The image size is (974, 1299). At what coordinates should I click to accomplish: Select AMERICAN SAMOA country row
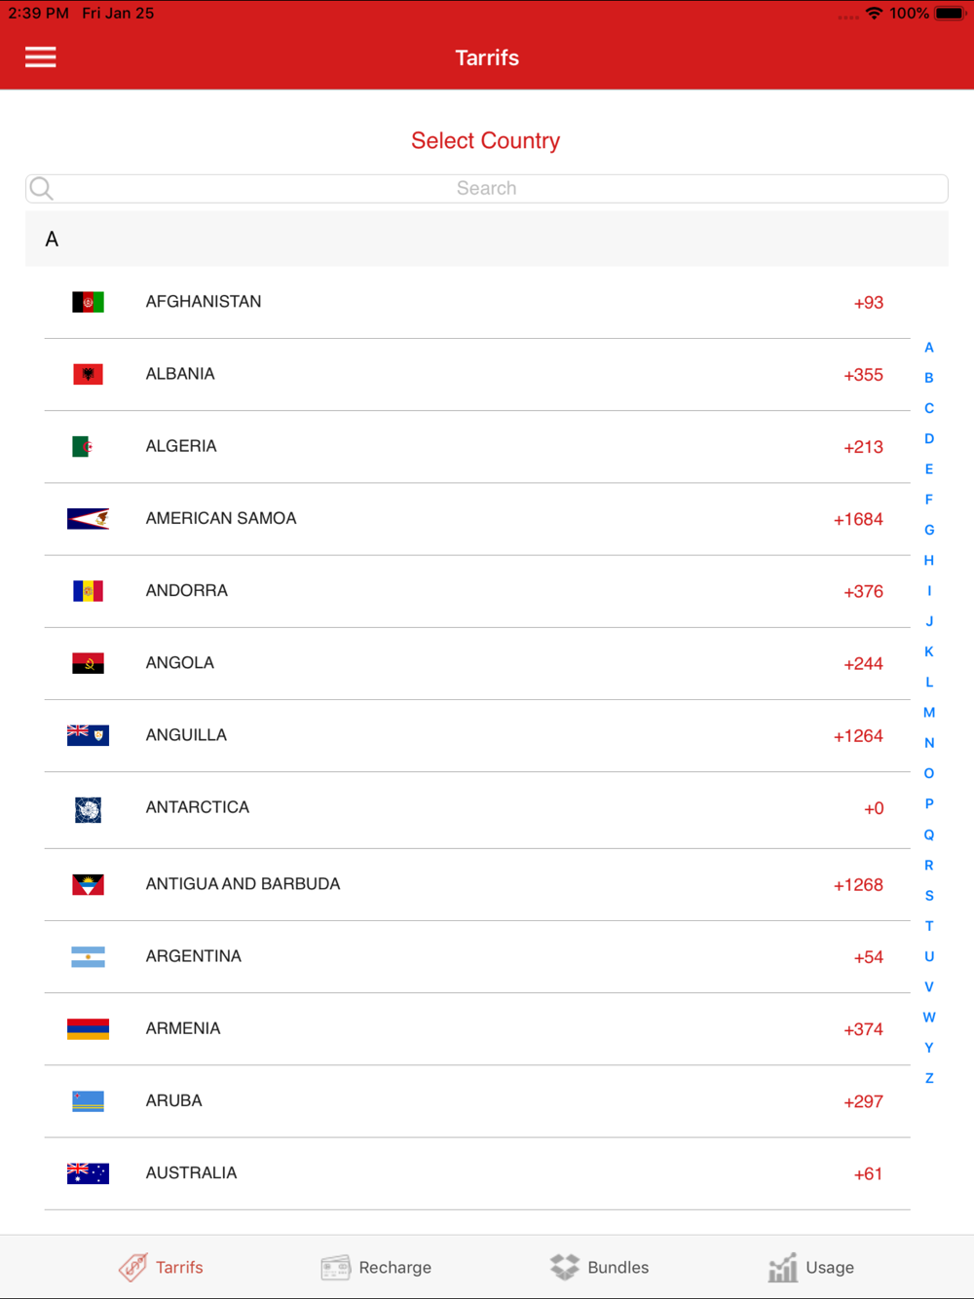pos(477,519)
